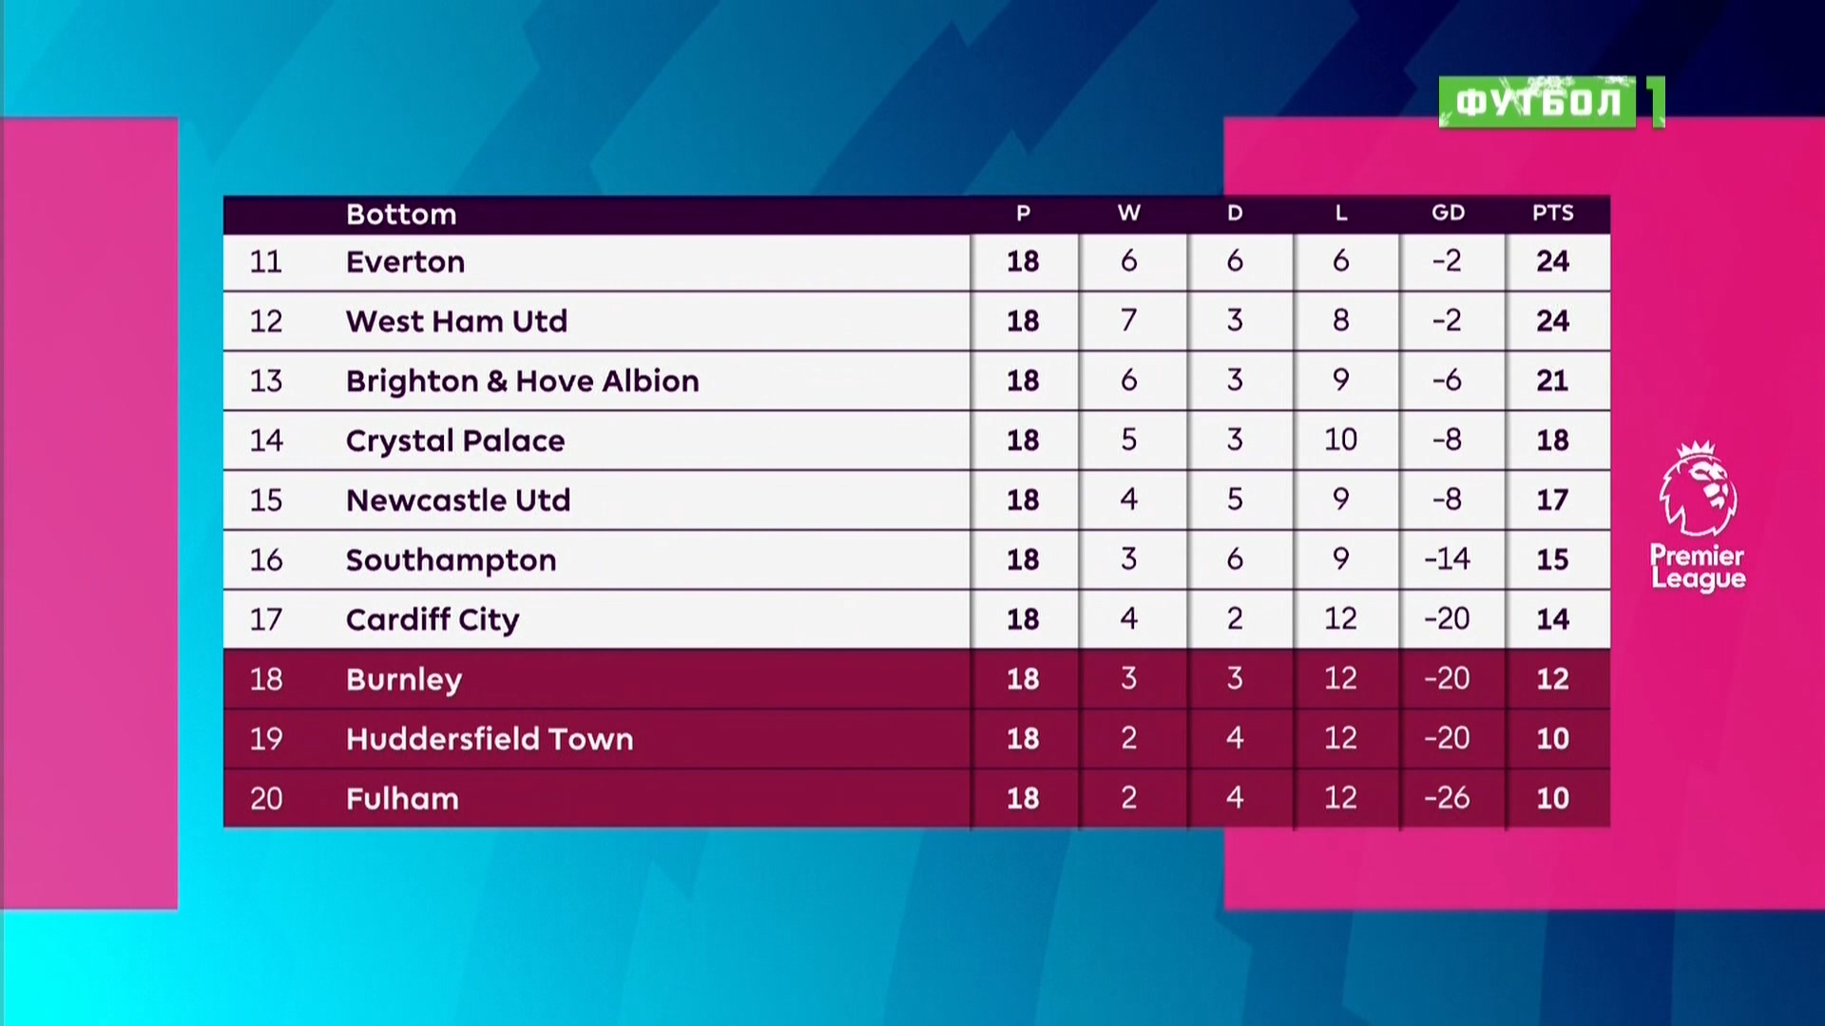Click the Футбол 1 channel logo
The height and width of the screenshot is (1026, 1825).
pyautogui.click(x=1549, y=102)
